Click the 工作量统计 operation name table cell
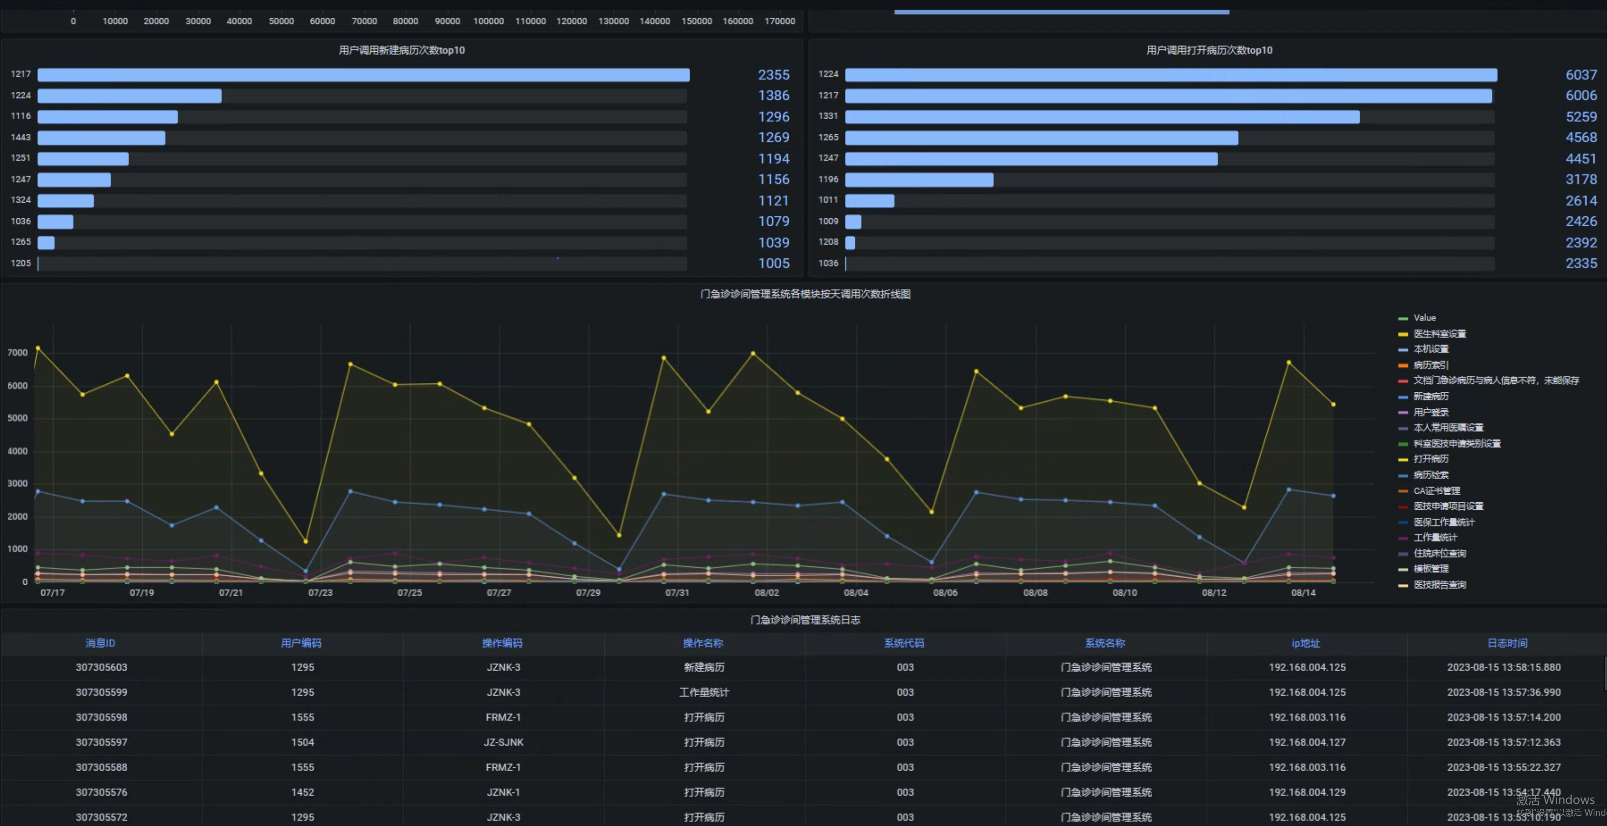Image resolution: width=1607 pixels, height=826 pixels. coord(704,693)
